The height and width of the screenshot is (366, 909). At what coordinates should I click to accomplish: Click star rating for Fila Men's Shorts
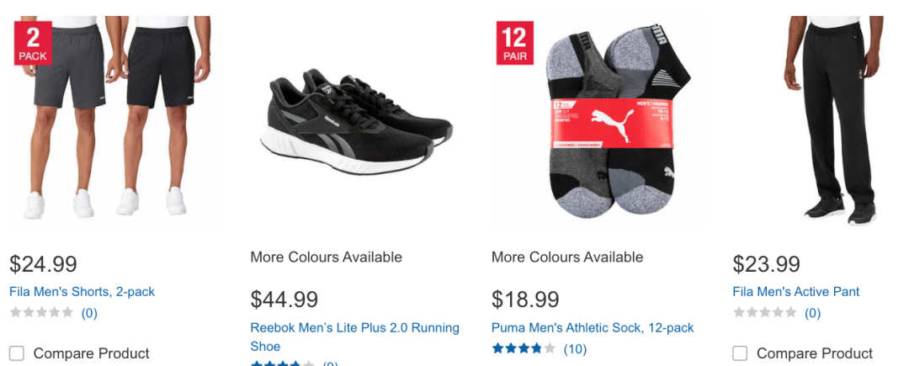41,313
